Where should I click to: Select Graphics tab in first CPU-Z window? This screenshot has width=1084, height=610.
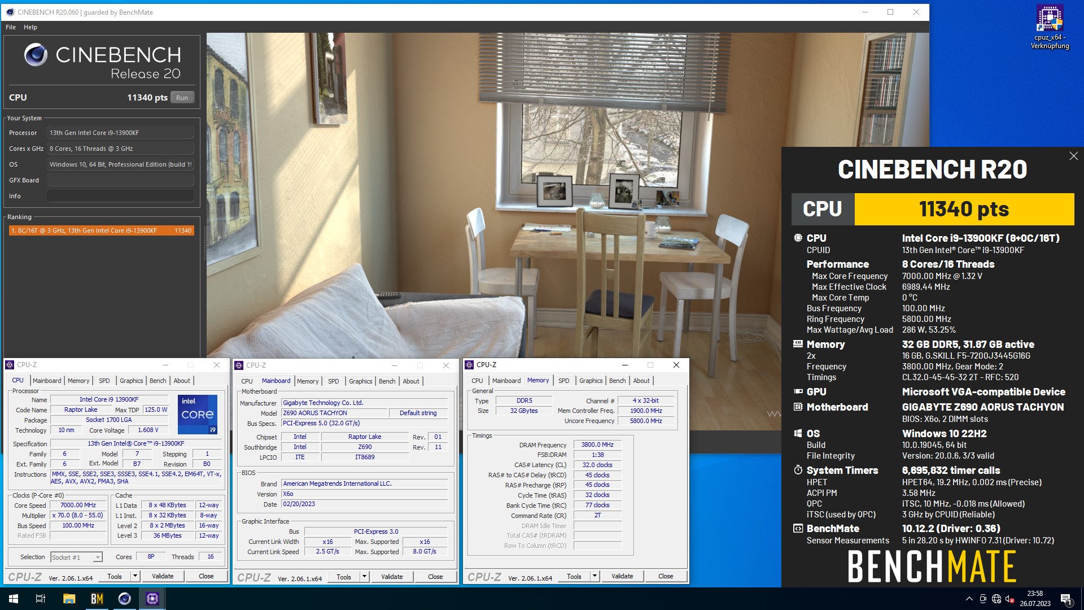point(131,381)
